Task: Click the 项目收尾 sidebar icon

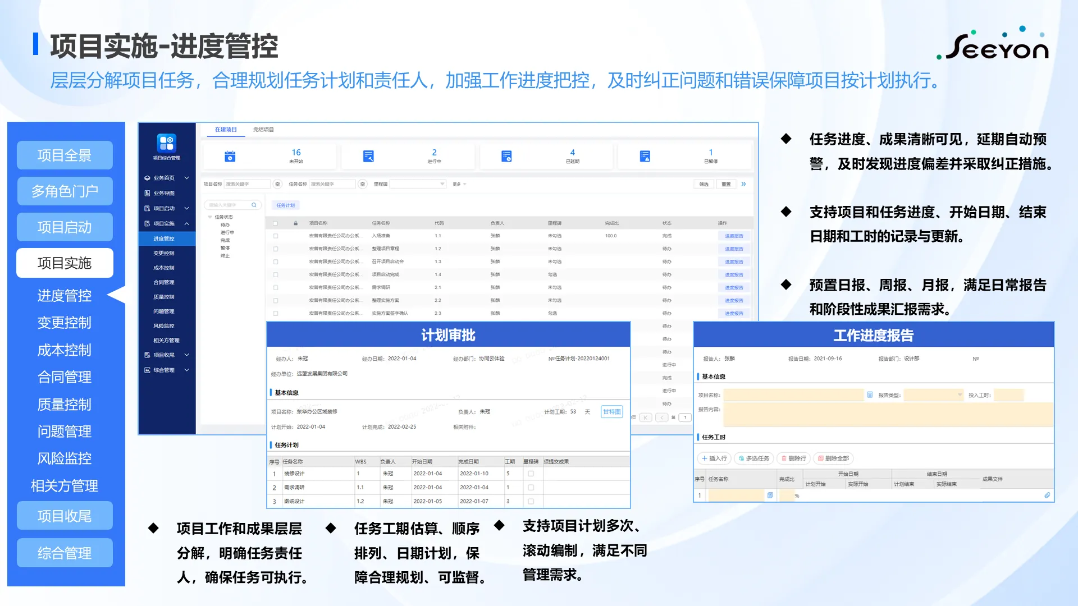Action: point(147,355)
